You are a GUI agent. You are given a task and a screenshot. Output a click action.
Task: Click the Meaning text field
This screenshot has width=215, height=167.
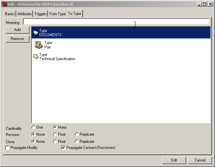click(116, 22)
